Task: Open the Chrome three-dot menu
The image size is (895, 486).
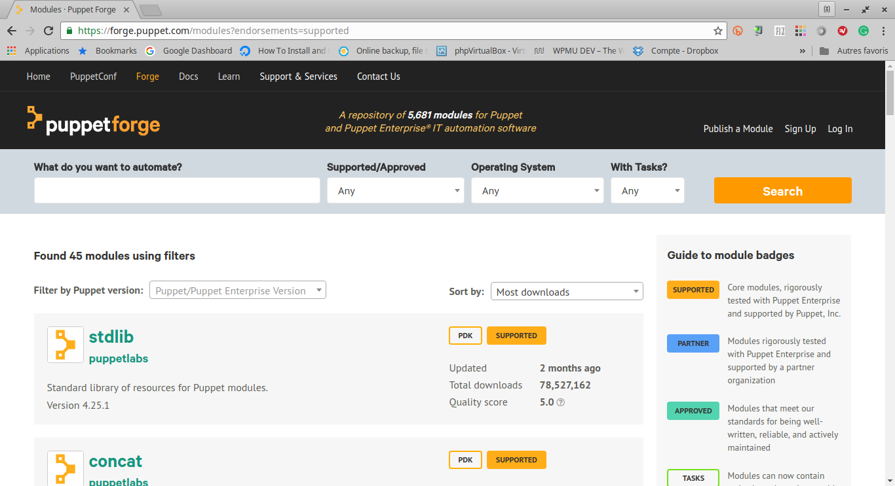Action: click(x=884, y=31)
